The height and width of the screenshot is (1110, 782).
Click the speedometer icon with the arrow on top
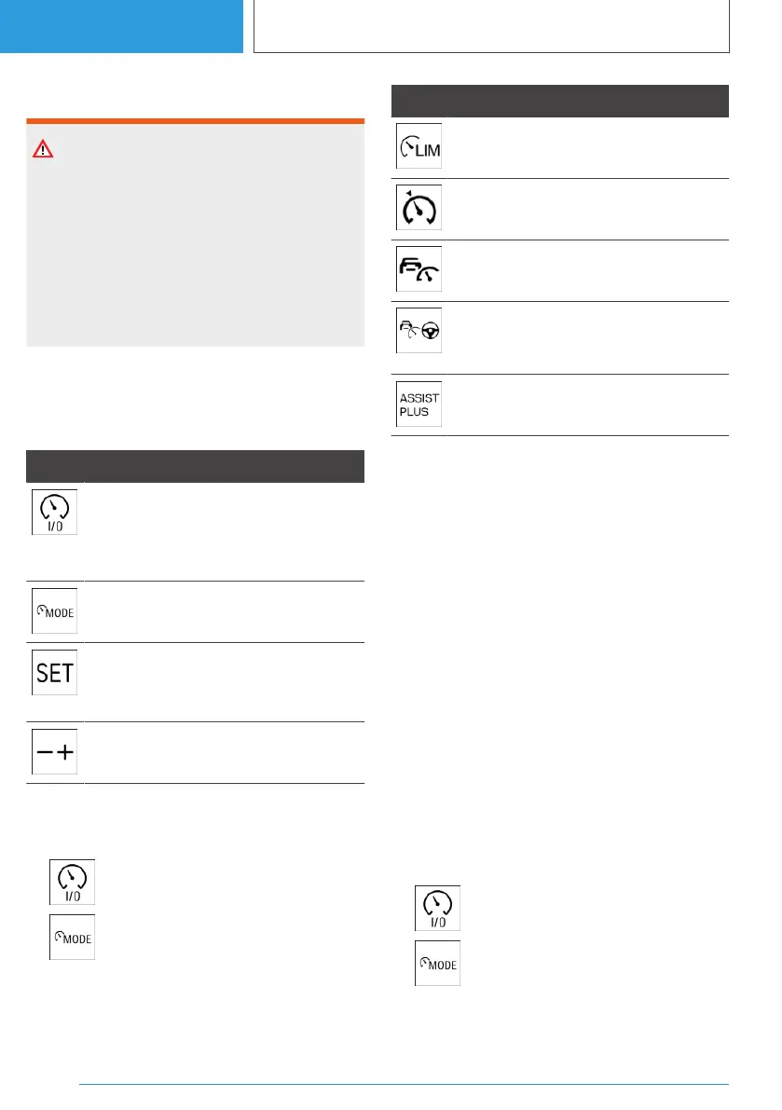pyautogui.click(x=418, y=208)
